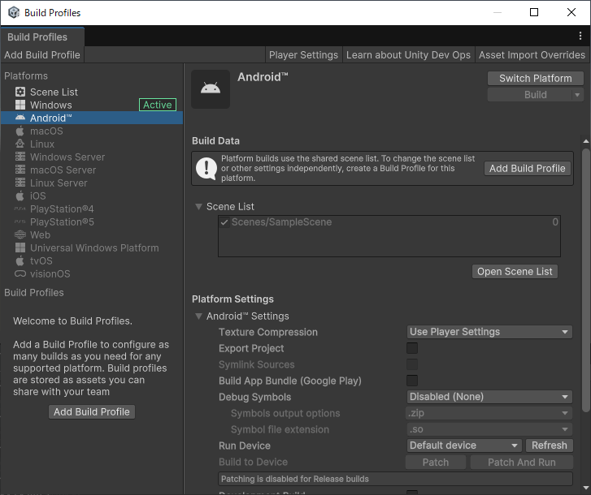The width and height of the screenshot is (591, 495).
Task: Open the Run Device dropdown
Action: 464,445
